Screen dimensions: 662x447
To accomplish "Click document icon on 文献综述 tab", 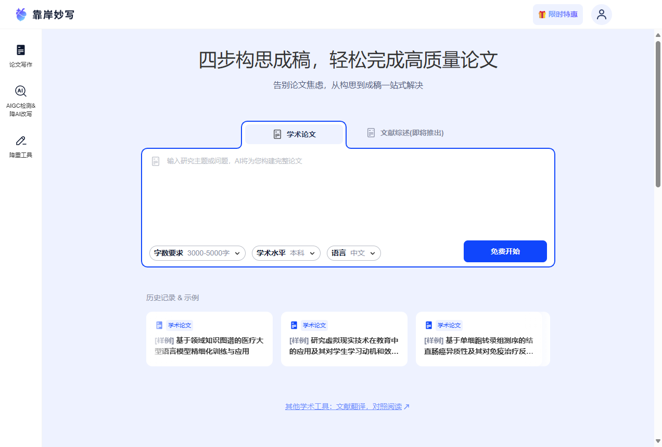I will 371,133.
